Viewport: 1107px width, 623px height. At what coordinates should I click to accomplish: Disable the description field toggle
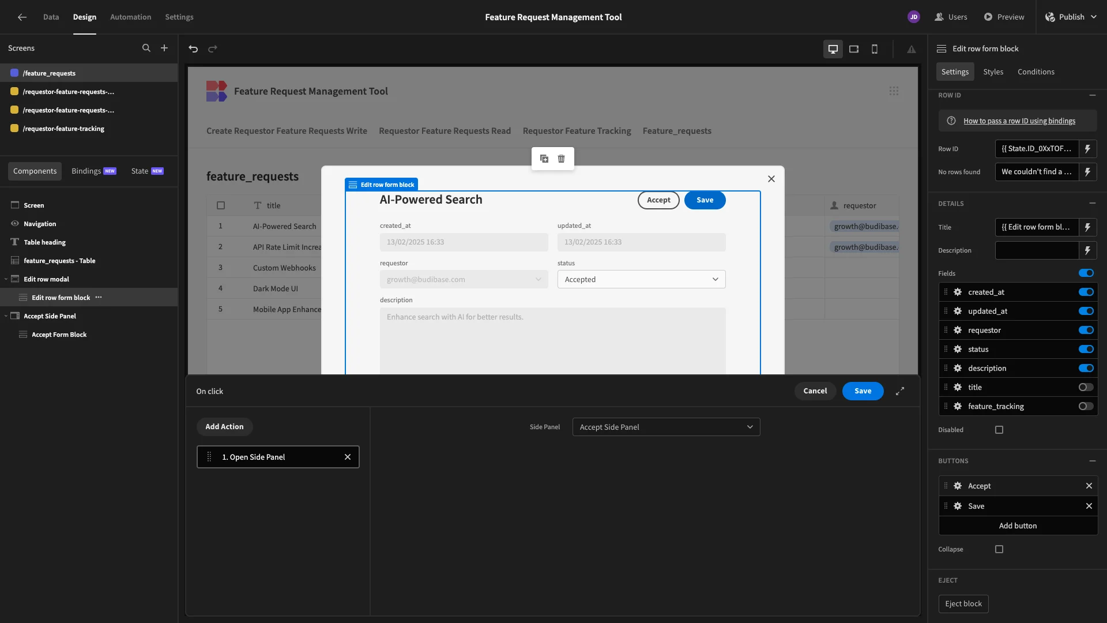click(1086, 368)
